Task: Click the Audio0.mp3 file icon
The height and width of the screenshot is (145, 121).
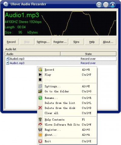Action: click(x=8, y=59)
